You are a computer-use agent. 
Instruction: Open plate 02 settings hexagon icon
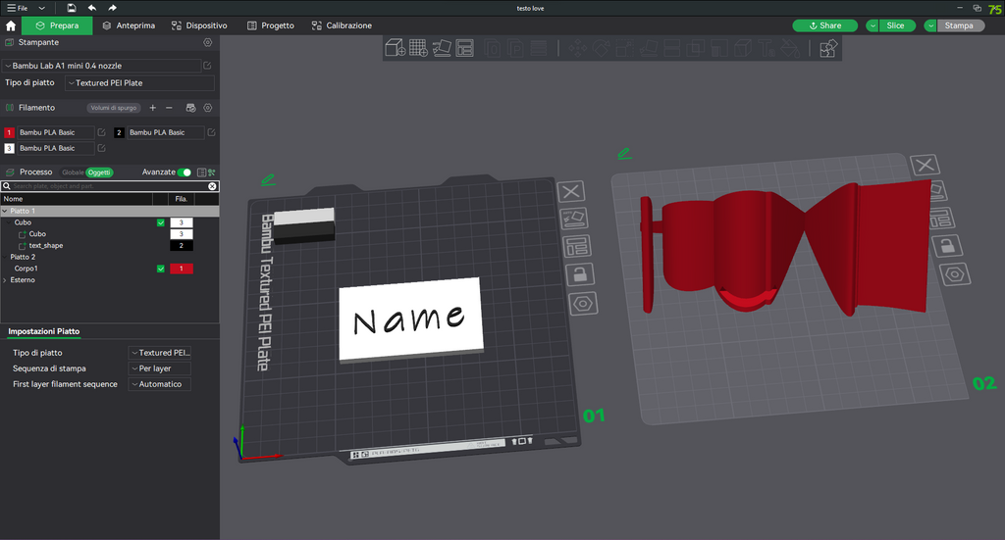955,274
